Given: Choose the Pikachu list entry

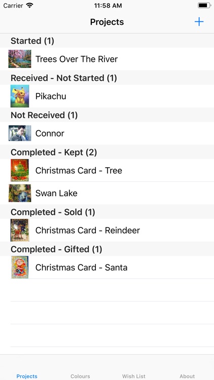Looking at the screenshot, I should point(107,96).
